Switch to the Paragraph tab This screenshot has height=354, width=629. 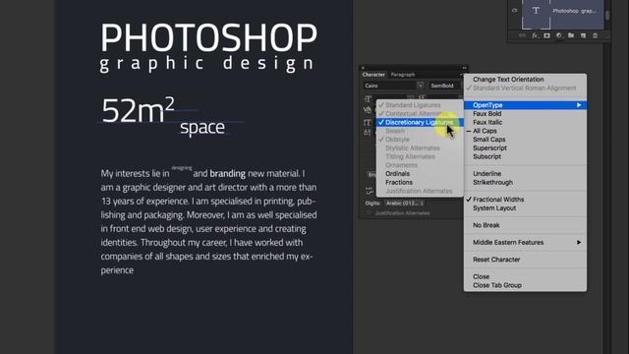click(403, 75)
